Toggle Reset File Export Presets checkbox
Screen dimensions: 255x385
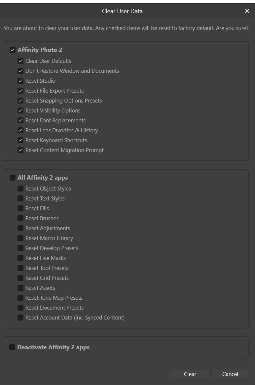tap(20, 91)
